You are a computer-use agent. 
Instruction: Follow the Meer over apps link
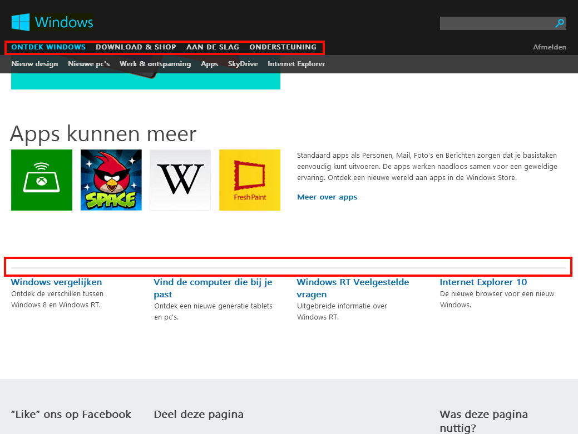click(x=327, y=197)
